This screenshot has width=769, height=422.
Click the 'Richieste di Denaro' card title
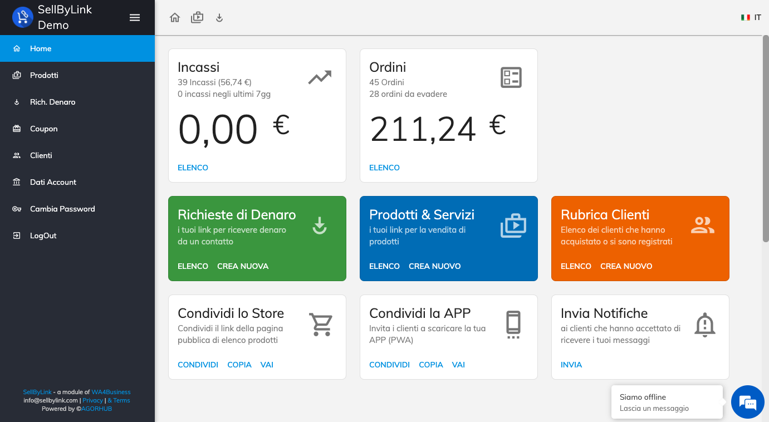pyautogui.click(x=237, y=214)
